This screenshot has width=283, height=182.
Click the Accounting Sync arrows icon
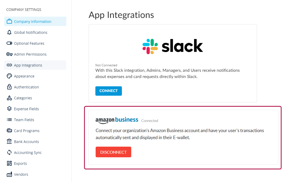(9, 153)
